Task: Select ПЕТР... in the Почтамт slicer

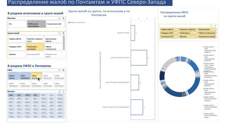Action: coord(20,110)
